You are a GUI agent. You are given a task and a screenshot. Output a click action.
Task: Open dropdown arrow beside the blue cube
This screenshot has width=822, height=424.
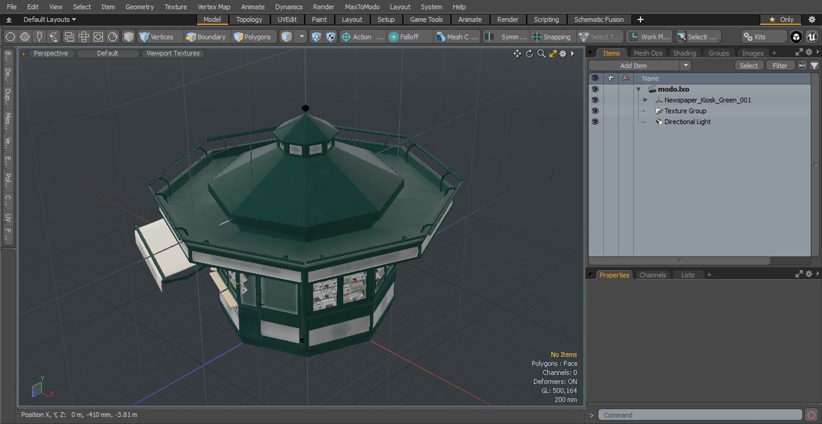(x=302, y=37)
